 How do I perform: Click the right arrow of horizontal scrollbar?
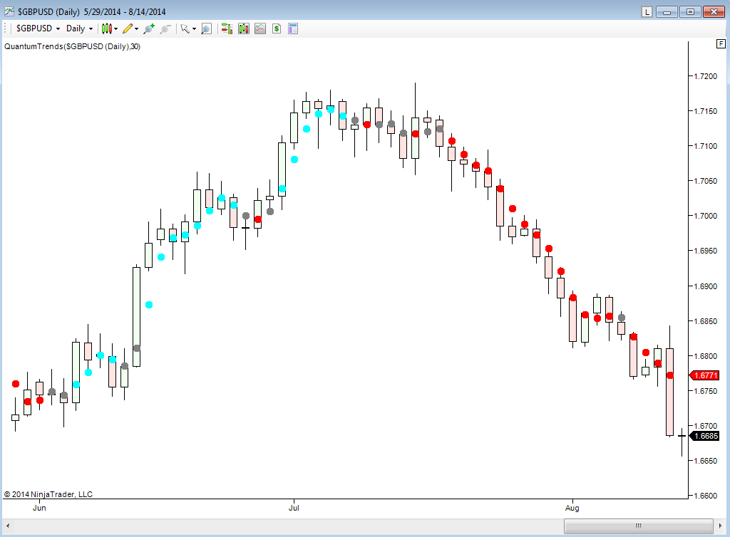[720, 526]
